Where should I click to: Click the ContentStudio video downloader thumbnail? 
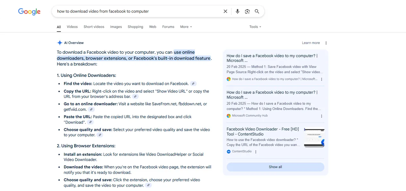314,137
